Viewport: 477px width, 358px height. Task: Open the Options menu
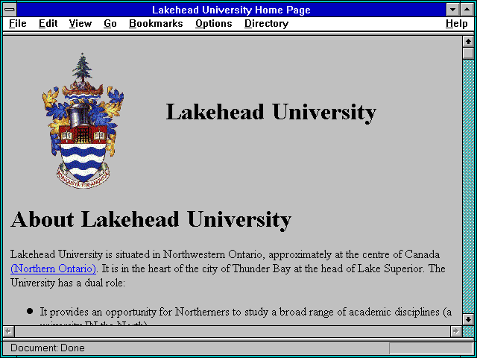pyautogui.click(x=214, y=24)
